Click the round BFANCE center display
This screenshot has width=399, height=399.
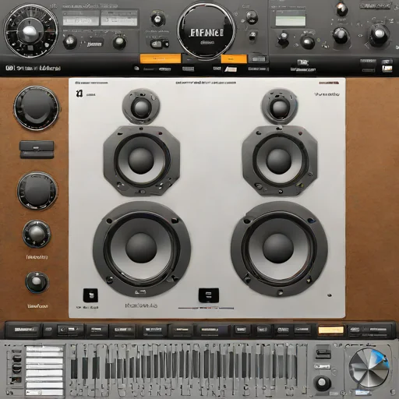click(207, 32)
